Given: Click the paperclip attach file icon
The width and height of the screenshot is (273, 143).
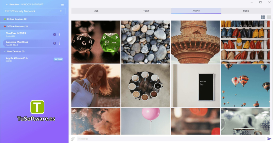Looking at the screenshot, I should [73, 139].
